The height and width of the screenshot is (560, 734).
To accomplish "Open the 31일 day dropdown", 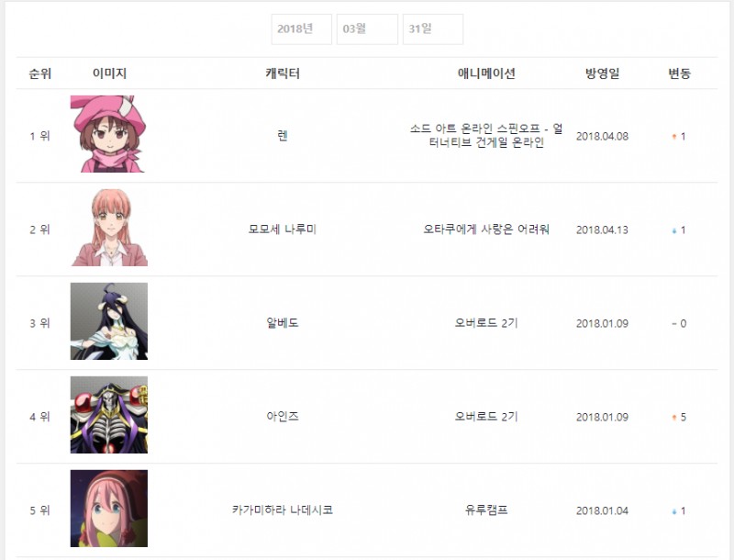I will point(433,29).
